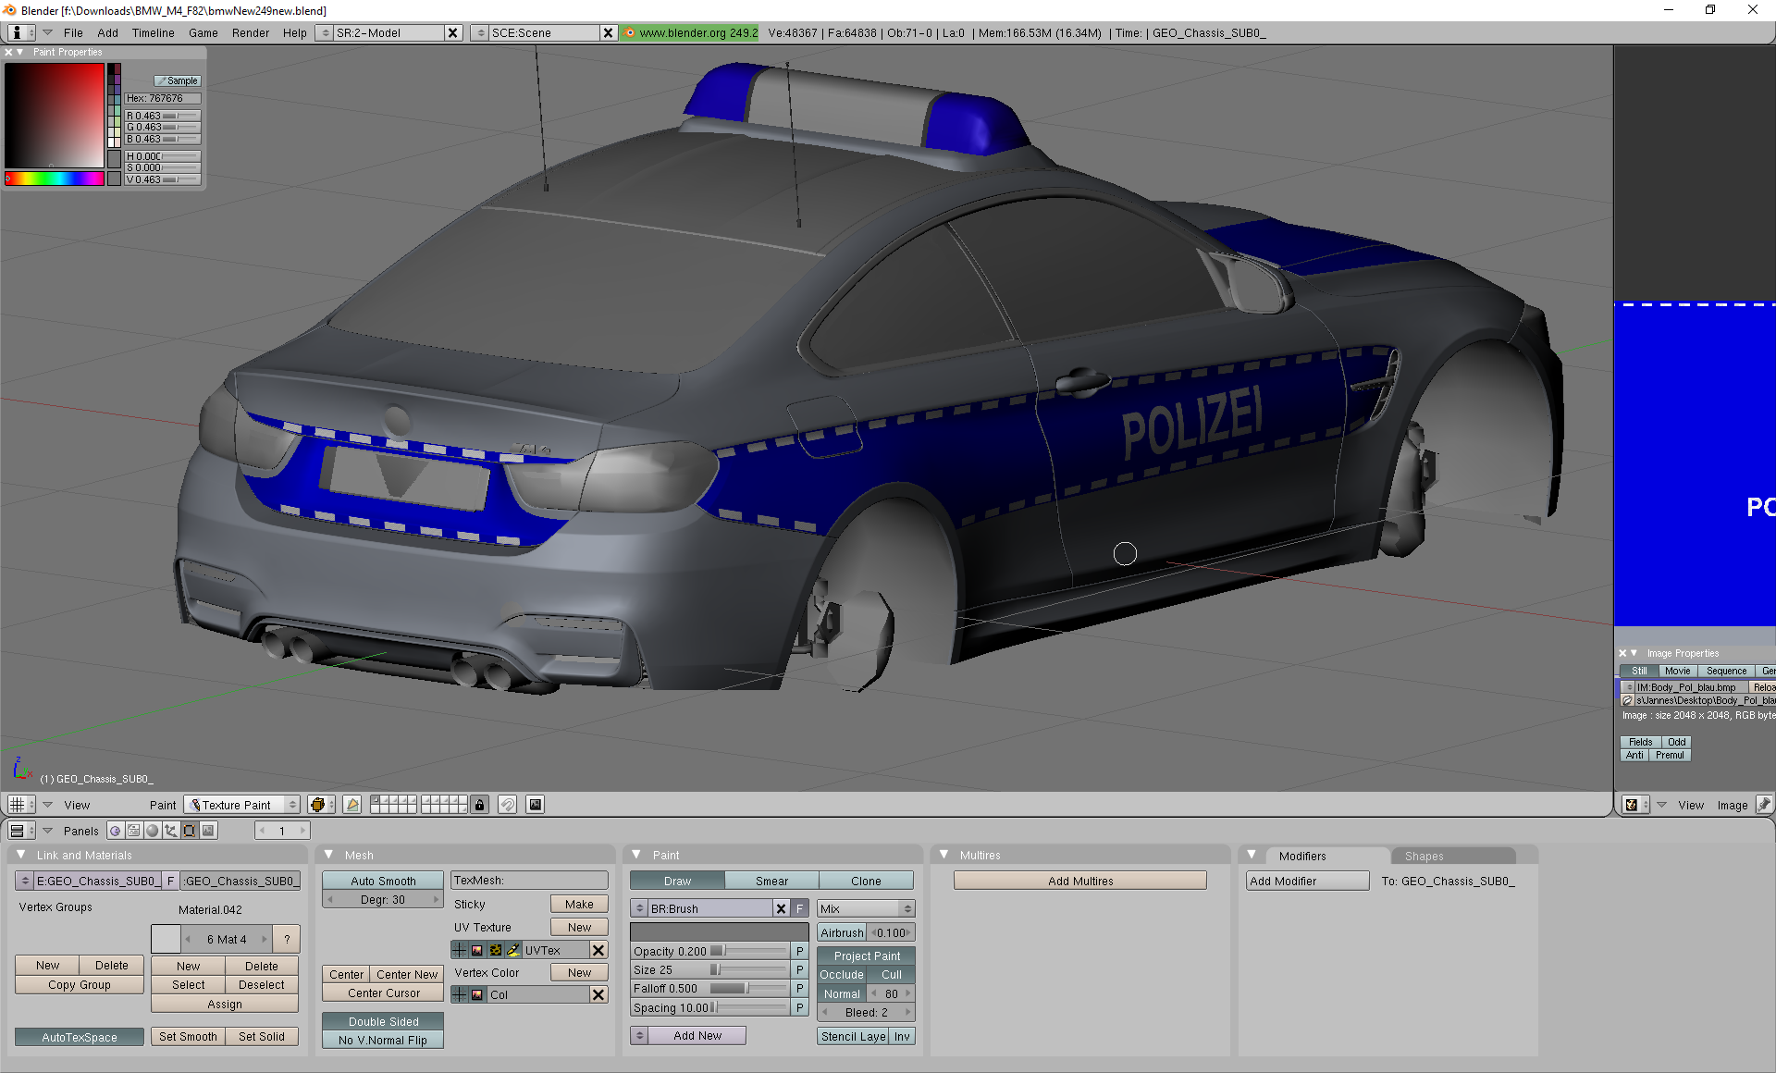Viewport: 1776px width, 1073px height.
Task: Toggle Double Sided option
Action: tap(383, 1021)
